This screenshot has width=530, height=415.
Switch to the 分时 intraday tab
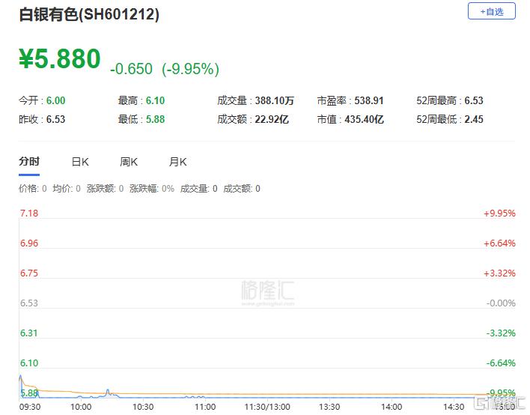29,162
